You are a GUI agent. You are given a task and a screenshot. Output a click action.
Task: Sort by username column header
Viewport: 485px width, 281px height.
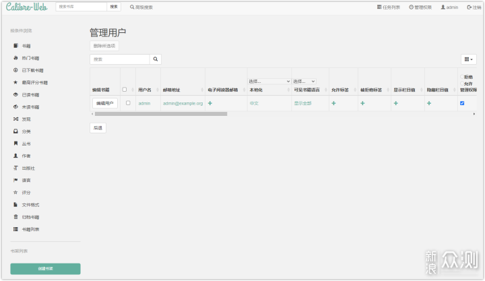(145, 90)
